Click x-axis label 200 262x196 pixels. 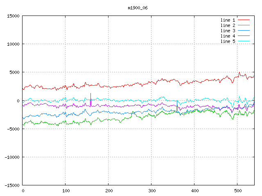click(109, 191)
